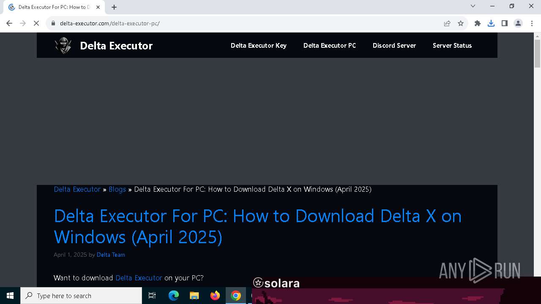Bookmark this tab with star
541x304 pixels.
coord(461,23)
